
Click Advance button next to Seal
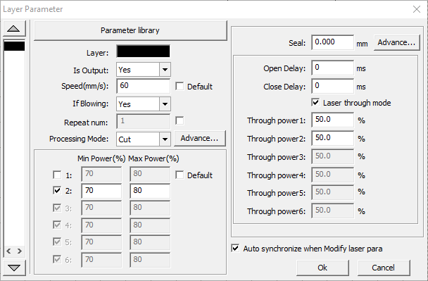click(x=396, y=42)
